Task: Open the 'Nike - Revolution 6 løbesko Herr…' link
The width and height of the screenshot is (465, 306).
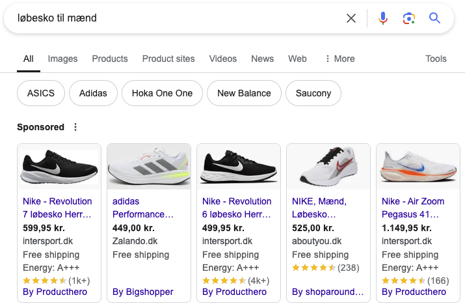Action: 237,208
